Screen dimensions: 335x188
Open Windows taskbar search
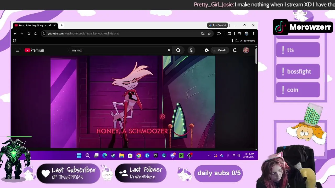88,156
